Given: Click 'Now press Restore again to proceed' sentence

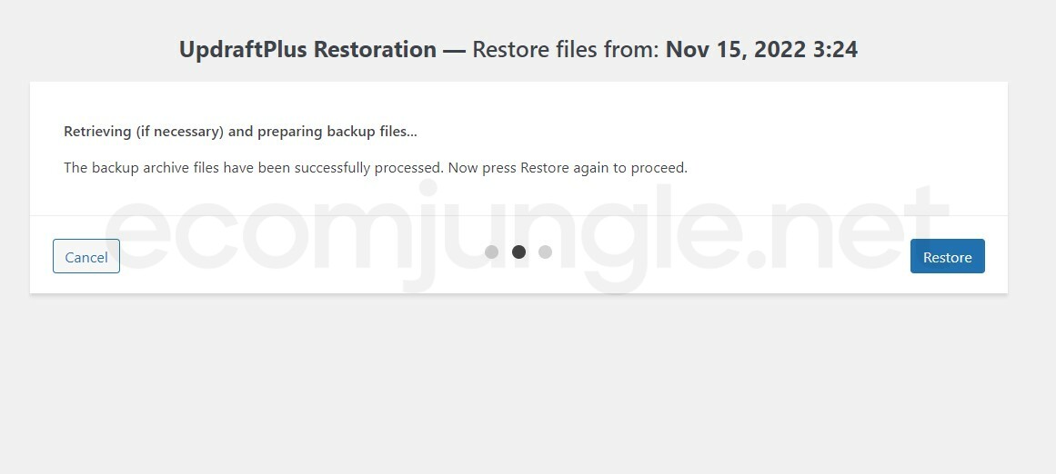Looking at the screenshot, I should pos(568,168).
